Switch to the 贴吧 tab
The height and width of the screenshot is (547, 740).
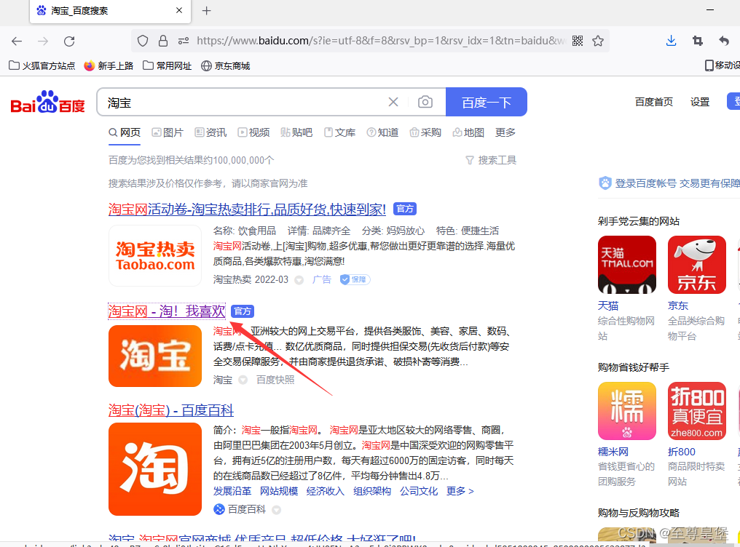(296, 132)
